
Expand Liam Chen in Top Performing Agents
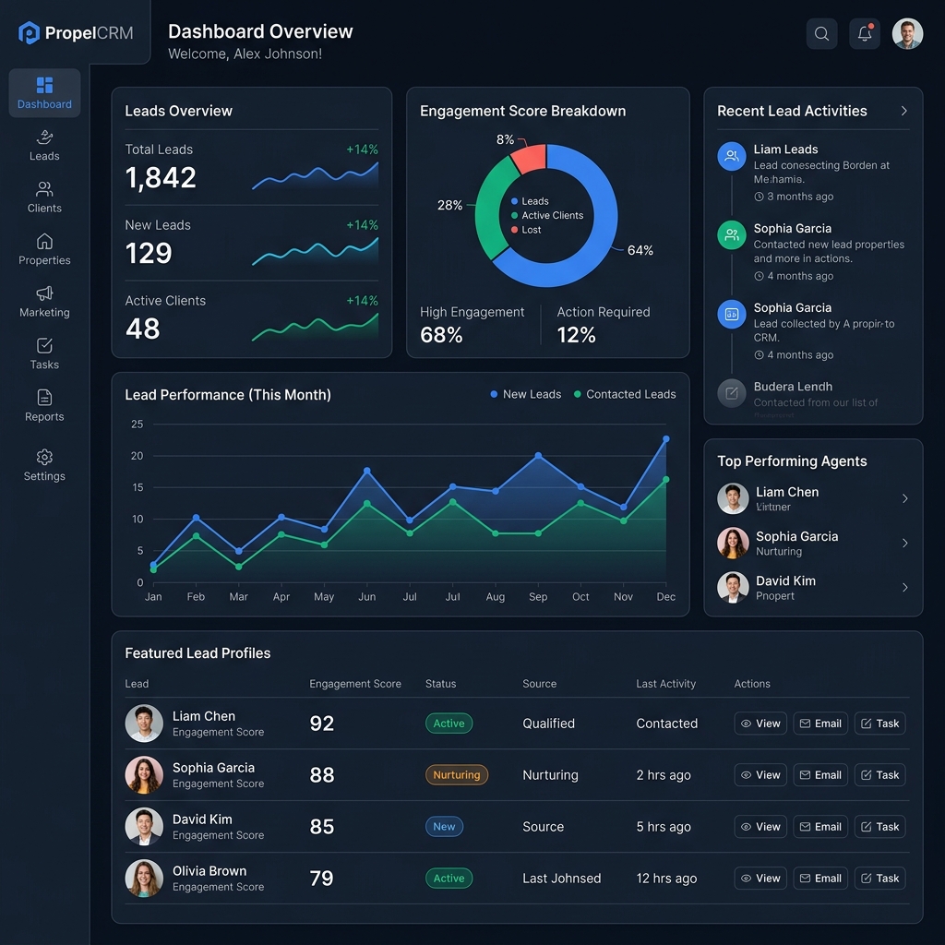coord(904,498)
